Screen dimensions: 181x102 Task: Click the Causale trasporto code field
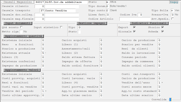tap(42, 11)
